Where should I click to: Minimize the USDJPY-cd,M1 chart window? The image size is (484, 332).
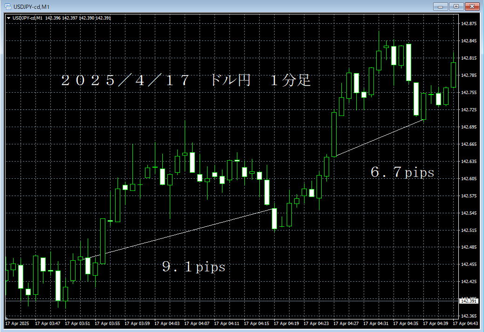point(440,7)
